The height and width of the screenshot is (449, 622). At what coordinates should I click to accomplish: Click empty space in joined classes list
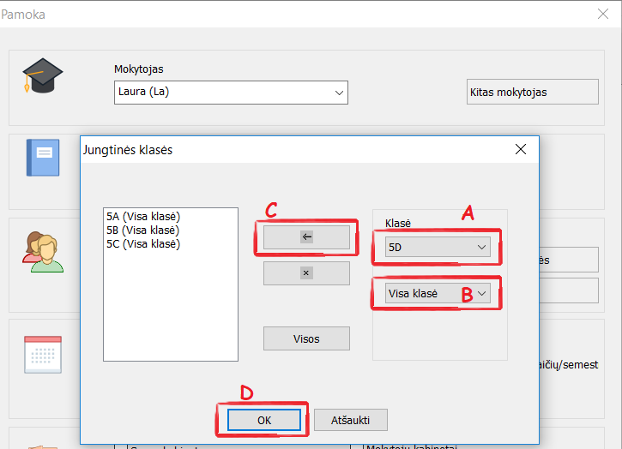170,308
